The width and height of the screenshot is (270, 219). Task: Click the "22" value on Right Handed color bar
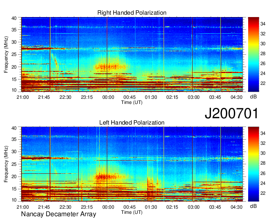click(x=263, y=83)
